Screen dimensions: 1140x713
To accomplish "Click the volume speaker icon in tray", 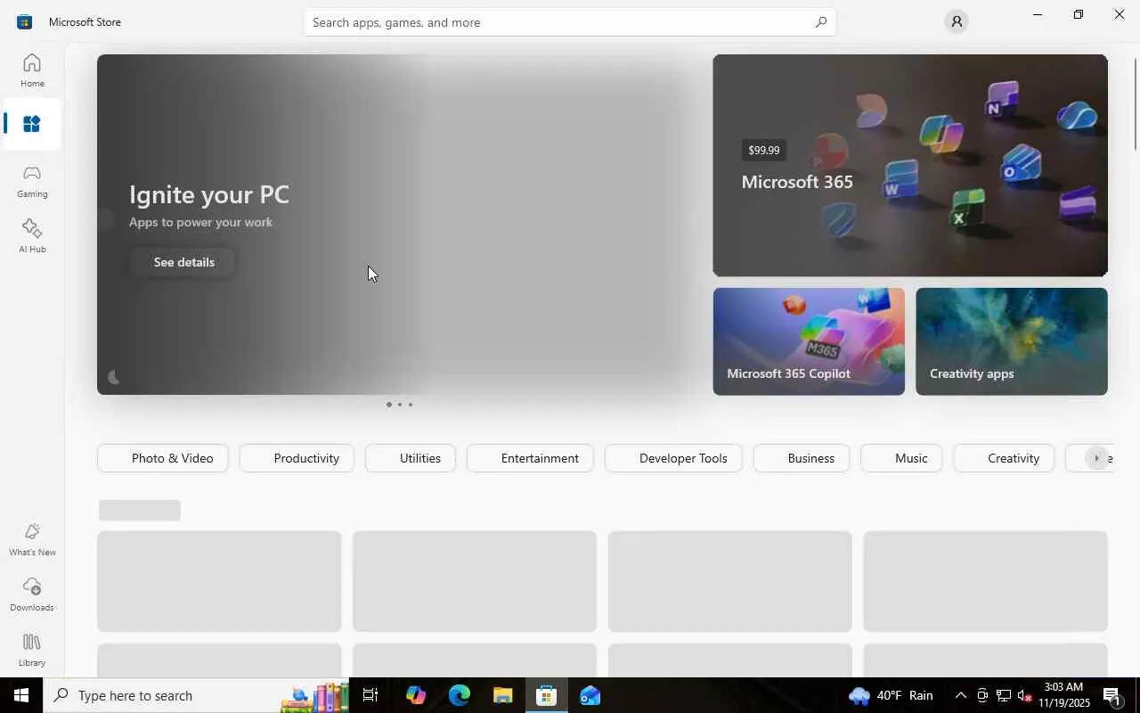I will click(x=1024, y=695).
